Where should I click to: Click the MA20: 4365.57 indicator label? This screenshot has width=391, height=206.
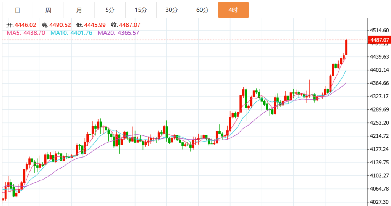(x=118, y=33)
